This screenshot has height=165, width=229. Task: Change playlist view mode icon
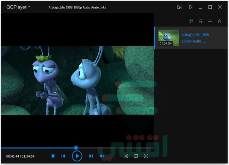coord(191,21)
